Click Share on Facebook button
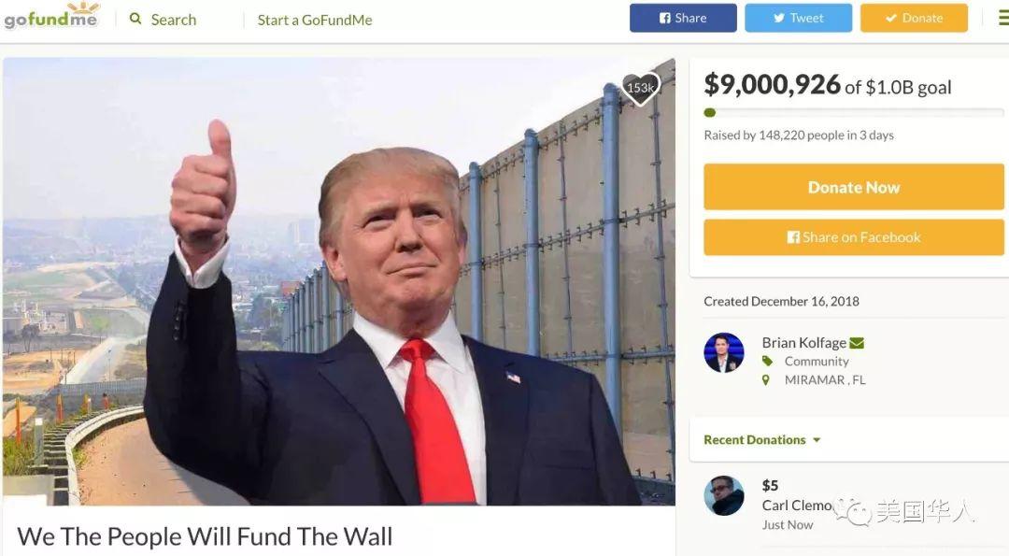 854,236
